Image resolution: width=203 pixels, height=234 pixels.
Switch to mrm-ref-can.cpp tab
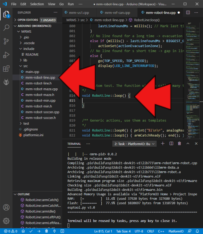[117, 13]
